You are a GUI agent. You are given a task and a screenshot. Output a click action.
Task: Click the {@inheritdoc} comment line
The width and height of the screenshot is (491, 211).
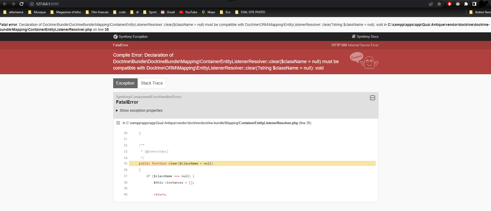coord(155,152)
